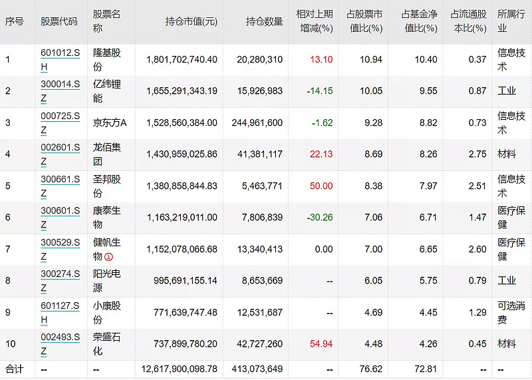532x380 pixels.
Task: Click total fund net ratio 72.81
Action: coord(426,369)
